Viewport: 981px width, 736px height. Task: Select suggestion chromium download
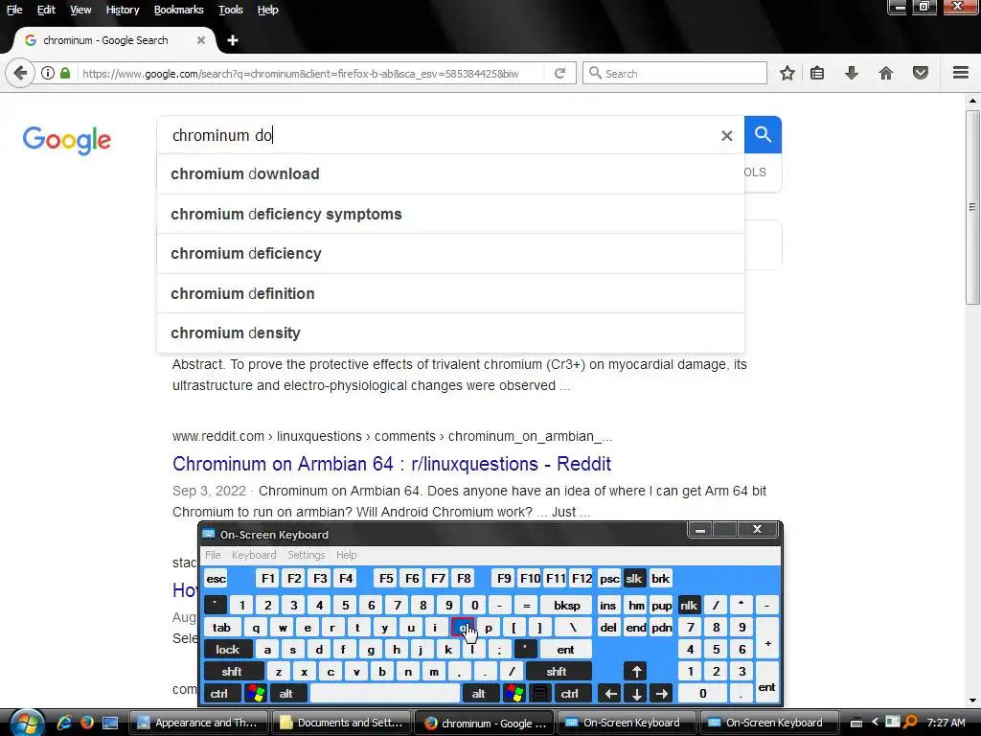(450, 174)
